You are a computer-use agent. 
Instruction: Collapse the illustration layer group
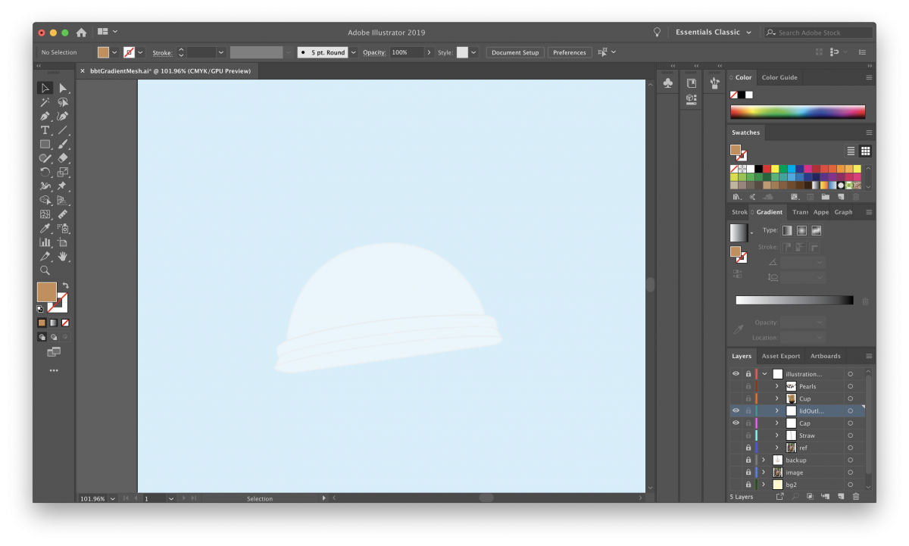(764, 374)
